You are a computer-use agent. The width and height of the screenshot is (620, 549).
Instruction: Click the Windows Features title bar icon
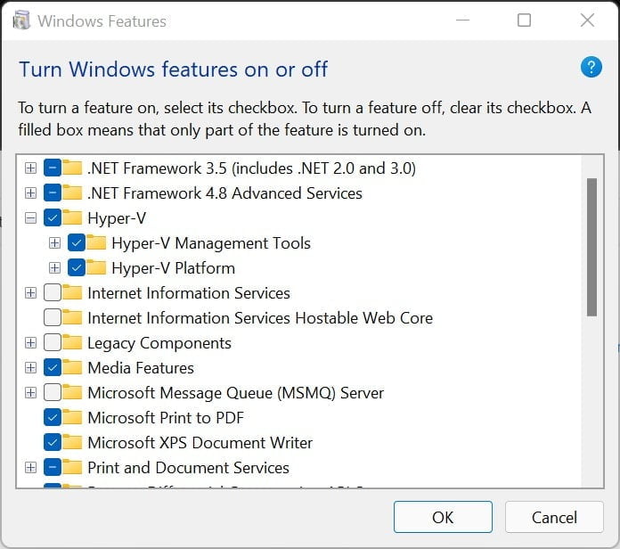click(21, 20)
